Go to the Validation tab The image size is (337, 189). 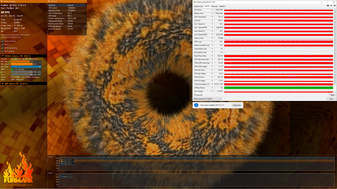coord(222,6)
